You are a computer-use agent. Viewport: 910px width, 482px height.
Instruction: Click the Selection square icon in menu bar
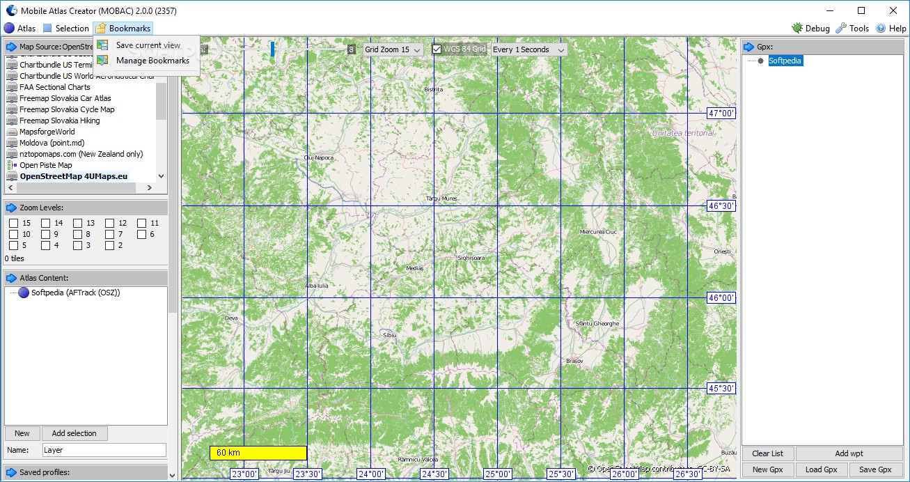tap(47, 29)
